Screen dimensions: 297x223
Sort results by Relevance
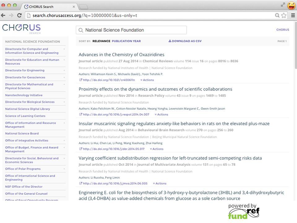click(101, 41)
